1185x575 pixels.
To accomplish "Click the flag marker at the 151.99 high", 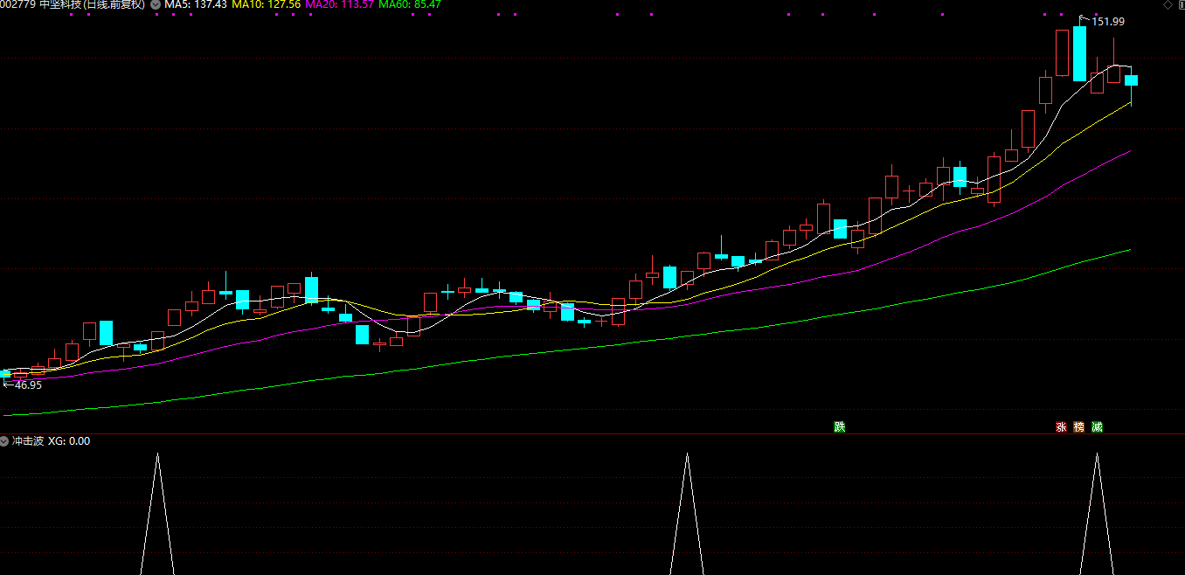I will pyautogui.click(x=1084, y=19).
